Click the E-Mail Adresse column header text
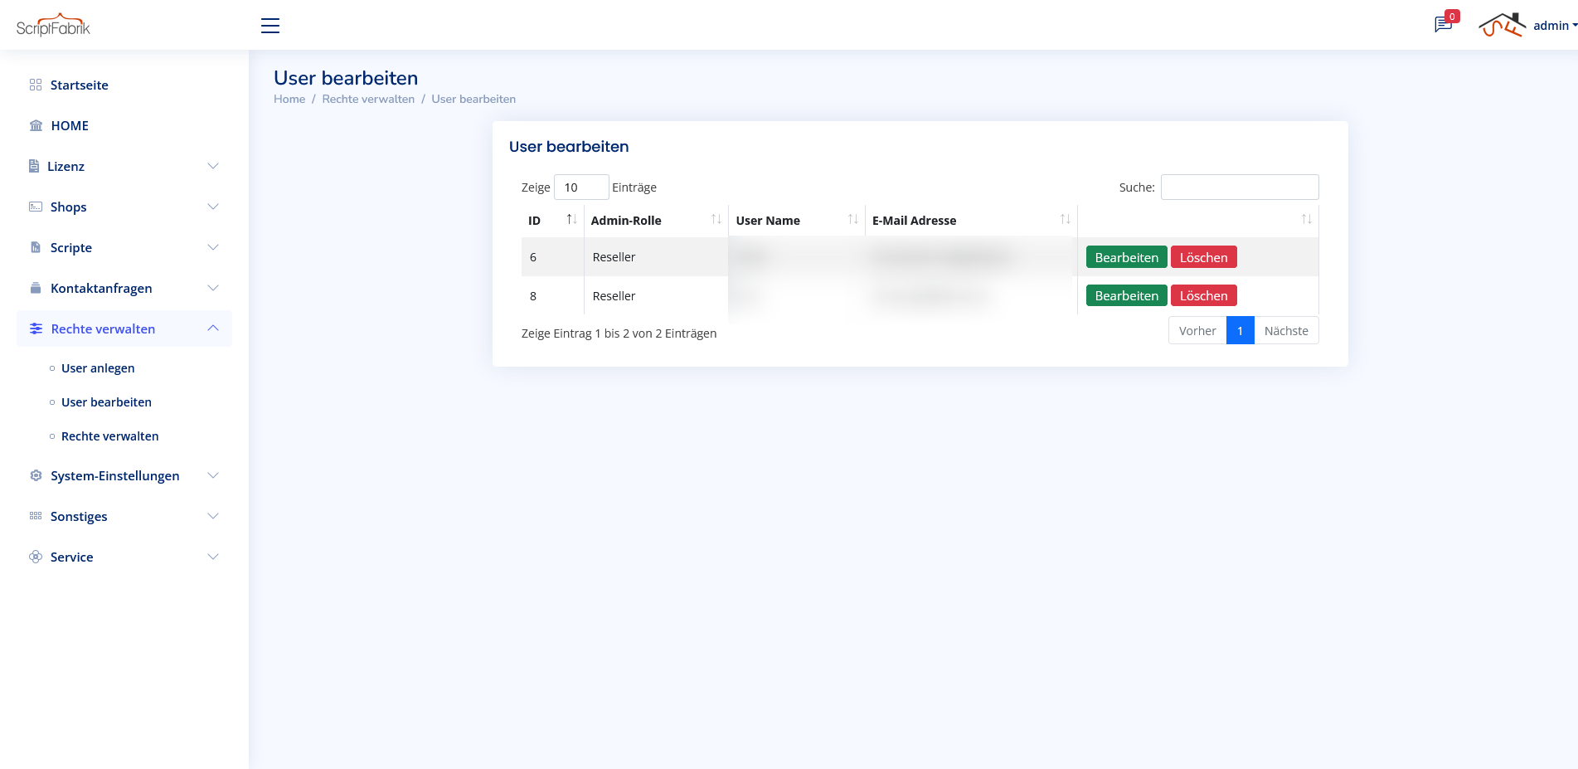 pyautogui.click(x=914, y=221)
